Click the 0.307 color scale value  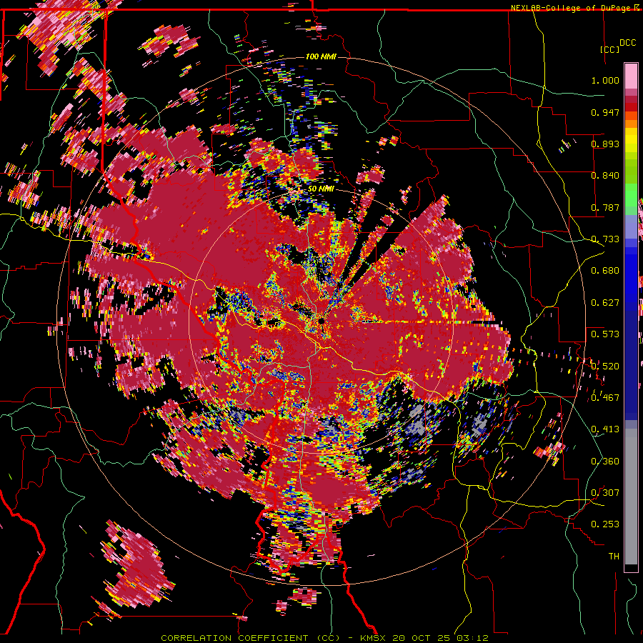(605, 492)
